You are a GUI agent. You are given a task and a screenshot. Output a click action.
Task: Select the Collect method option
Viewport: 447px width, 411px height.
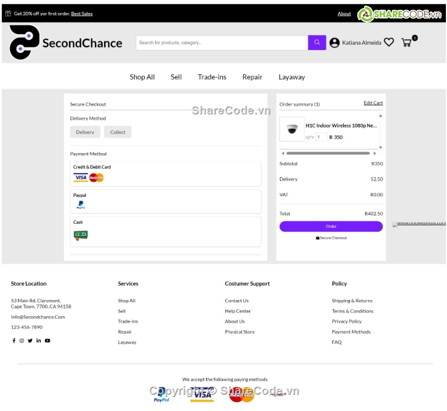(x=118, y=132)
